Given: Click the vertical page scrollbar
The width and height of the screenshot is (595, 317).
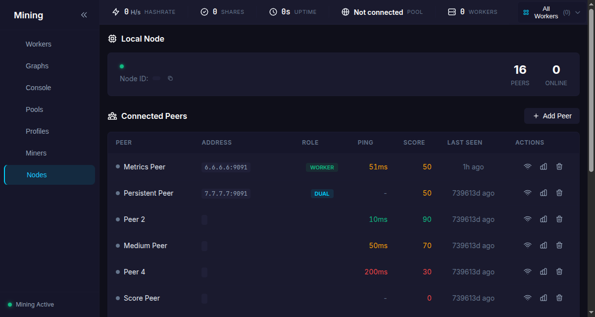Looking at the screenshot, I should (x=591, y=89).
